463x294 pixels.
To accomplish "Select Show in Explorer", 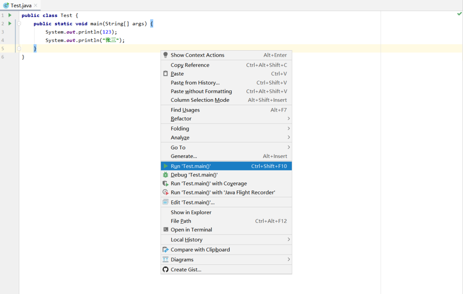I will pos(226,212).
